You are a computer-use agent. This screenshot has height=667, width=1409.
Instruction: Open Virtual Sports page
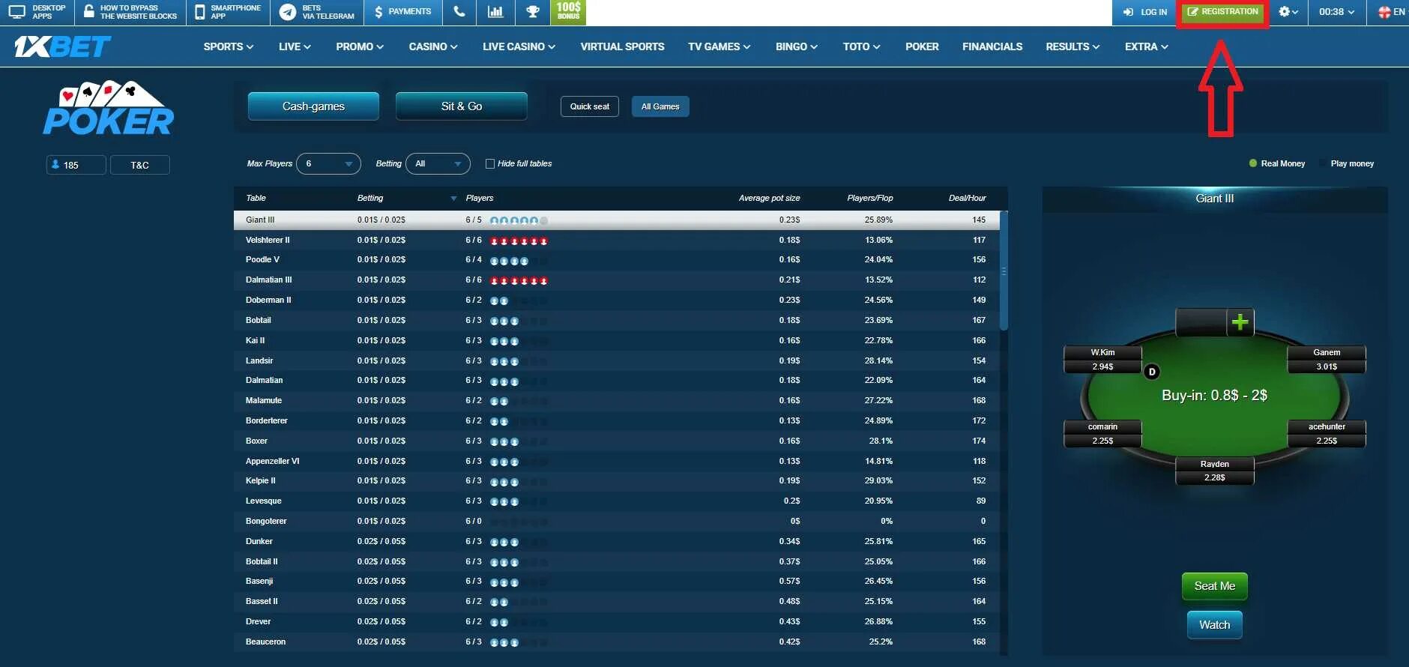pos(622,46)
